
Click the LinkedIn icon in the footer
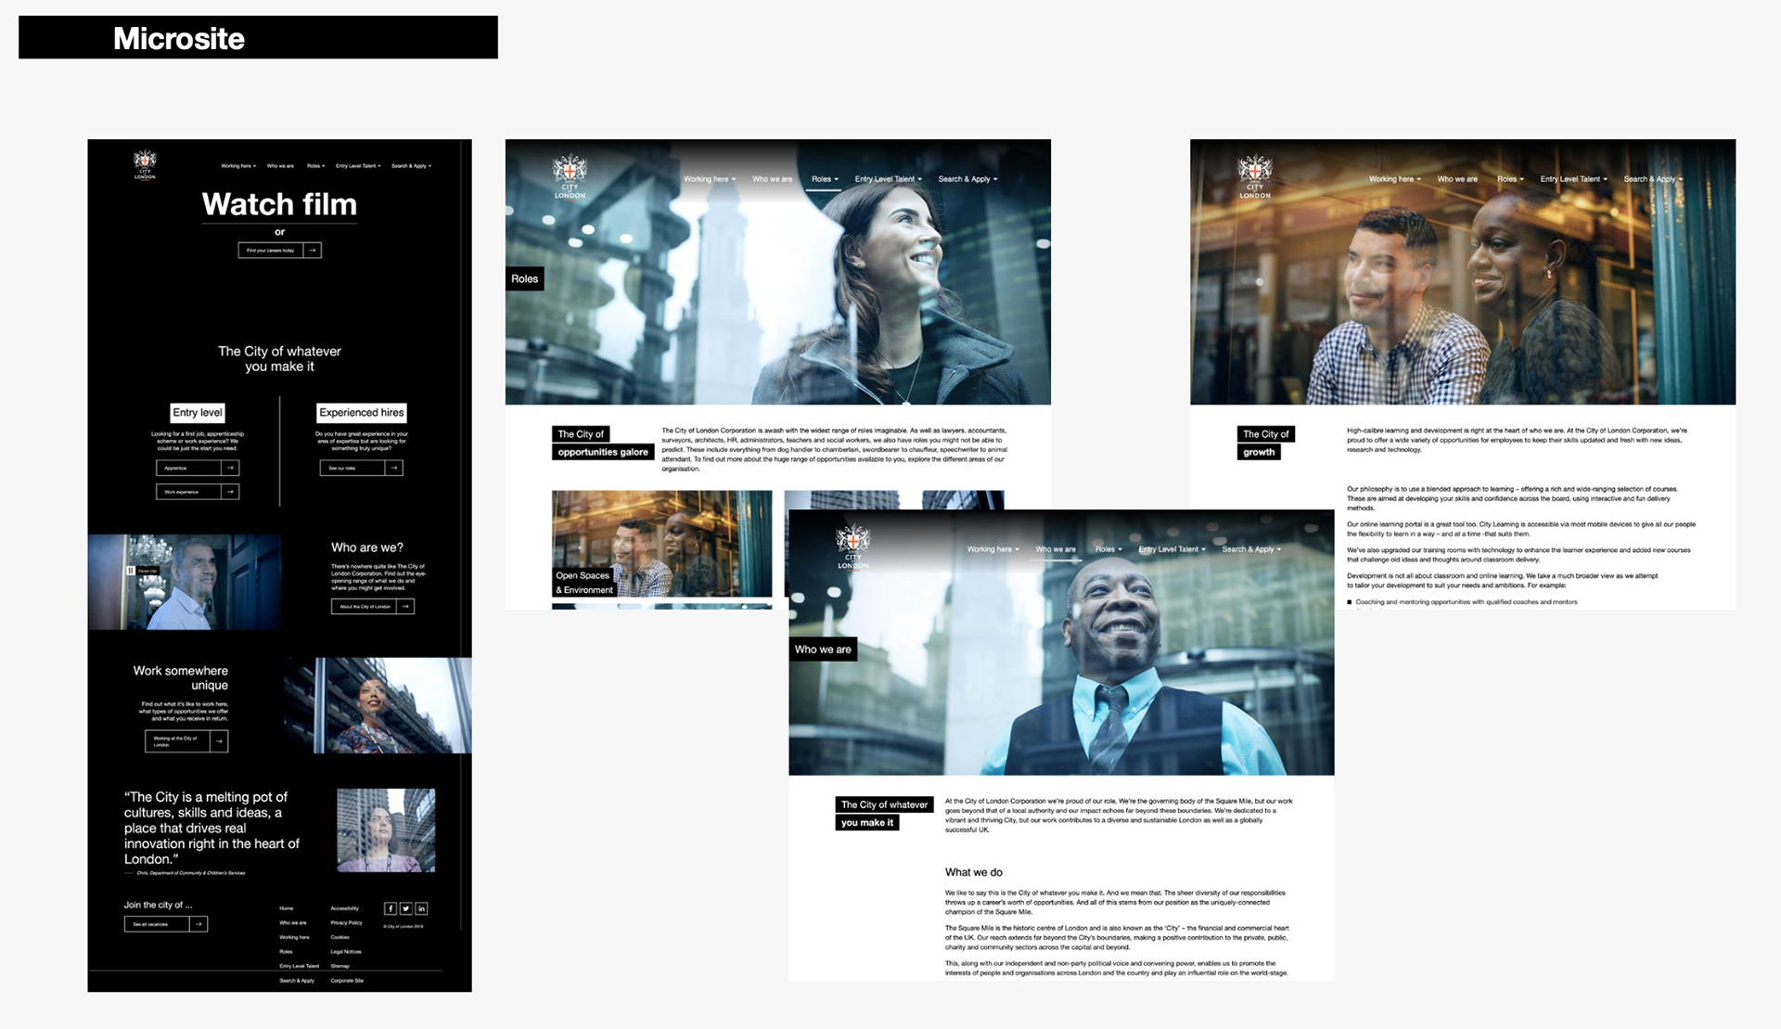click(421, 908)
